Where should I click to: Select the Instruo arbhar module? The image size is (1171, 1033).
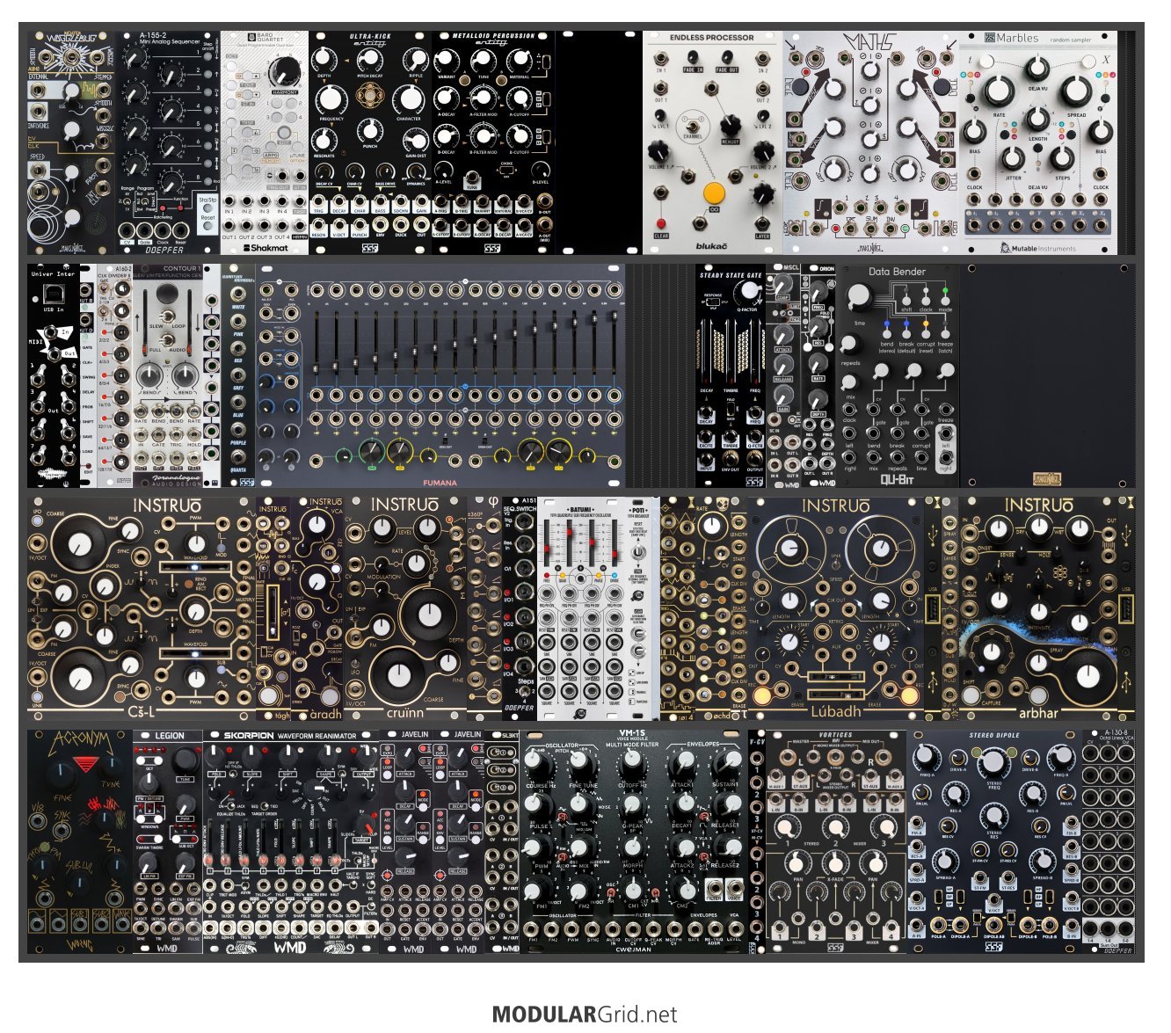[x=1038, y=608]
